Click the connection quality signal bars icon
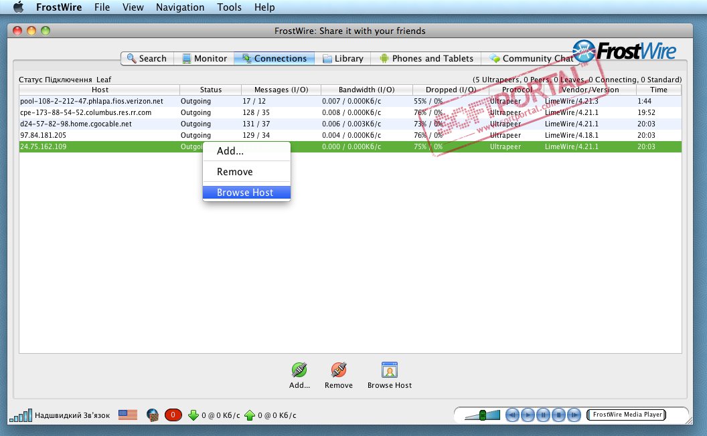 click(x=21, y=415)
